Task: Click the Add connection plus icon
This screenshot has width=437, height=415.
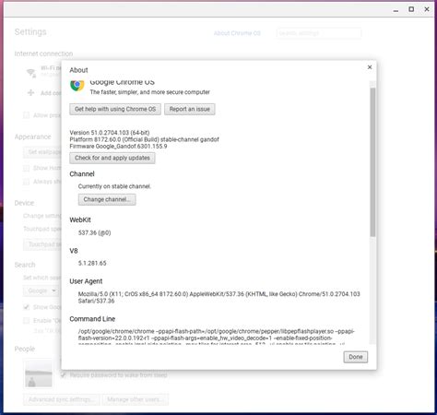Action: point(30,92)
